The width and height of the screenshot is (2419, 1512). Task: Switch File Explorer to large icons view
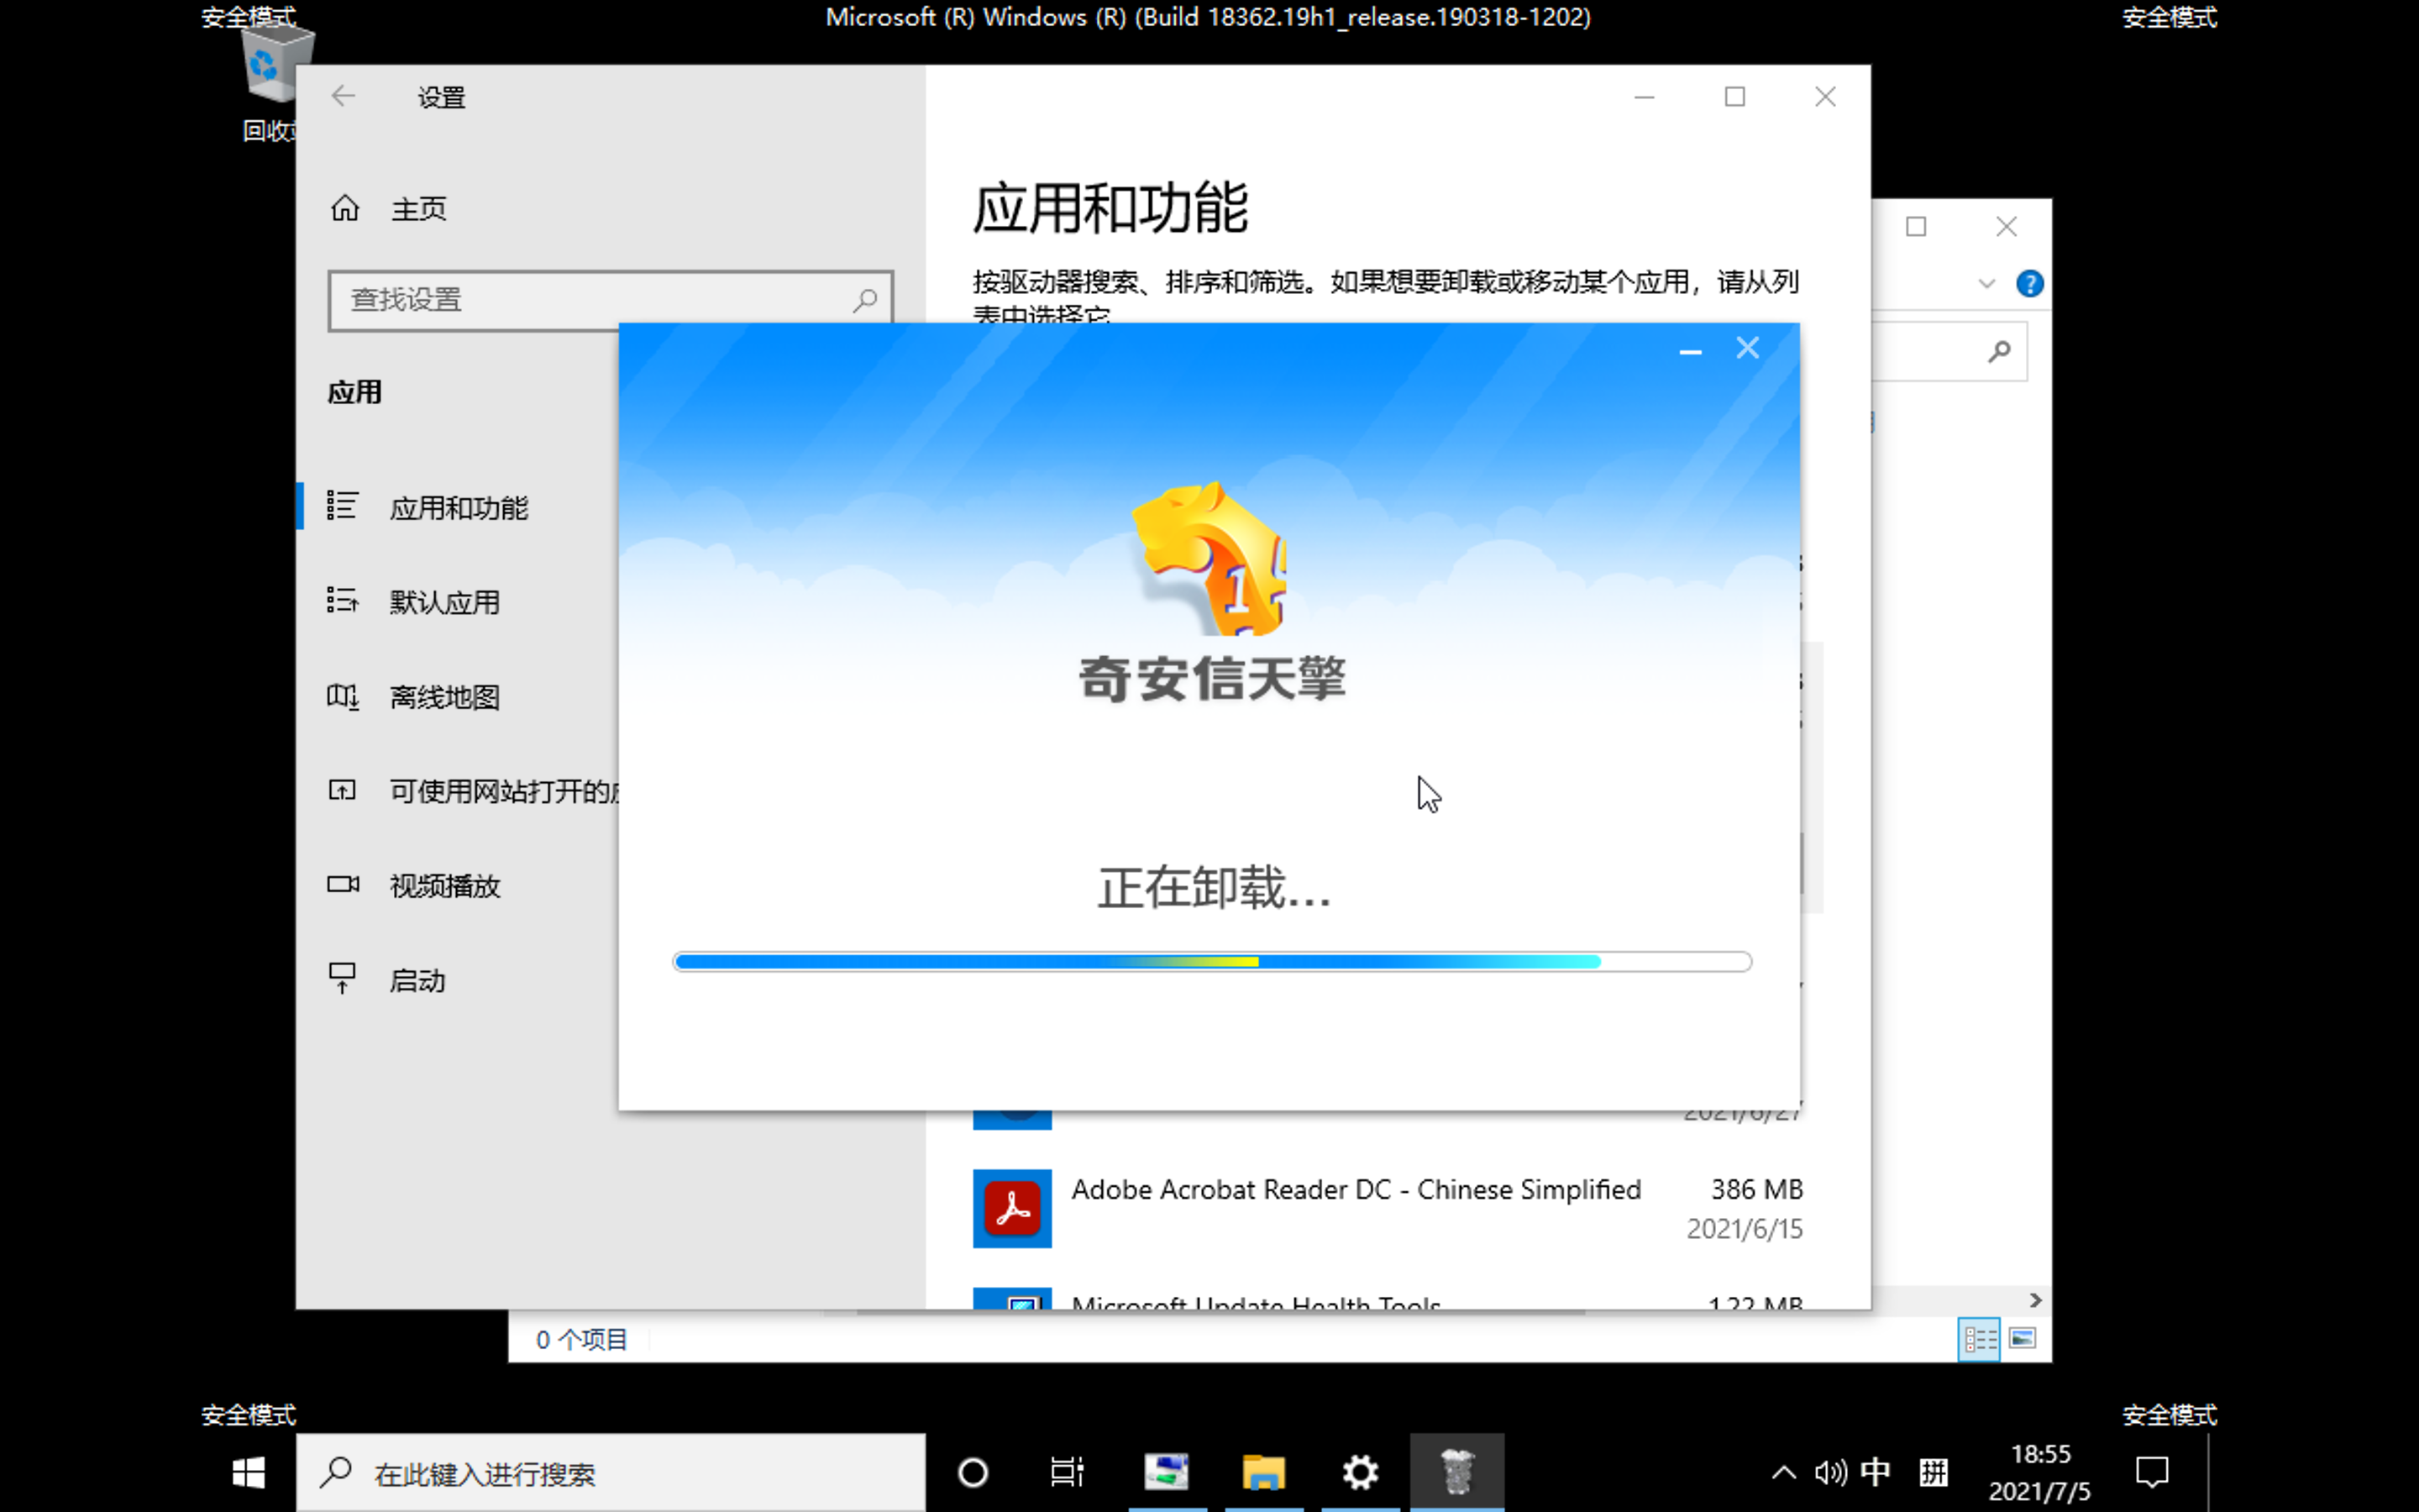pyautogui.click(x=2023, y=1339)
